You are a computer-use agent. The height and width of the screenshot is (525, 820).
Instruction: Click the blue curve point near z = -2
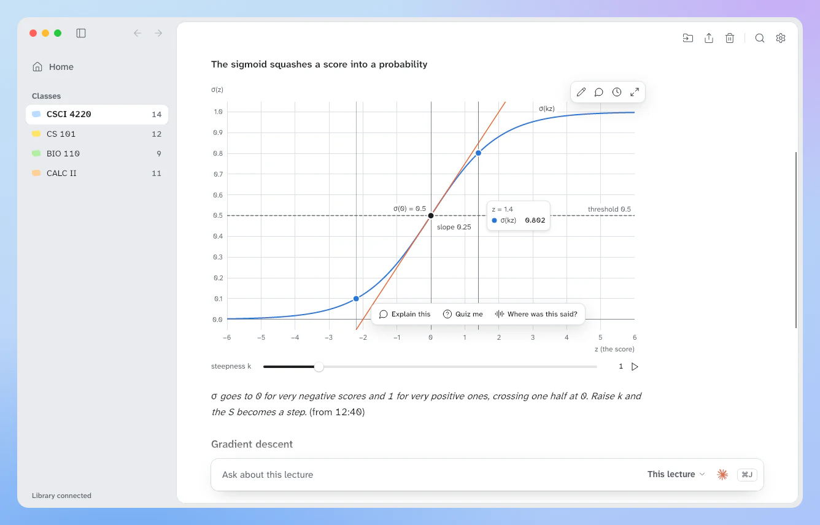click(x=356, y=299)
